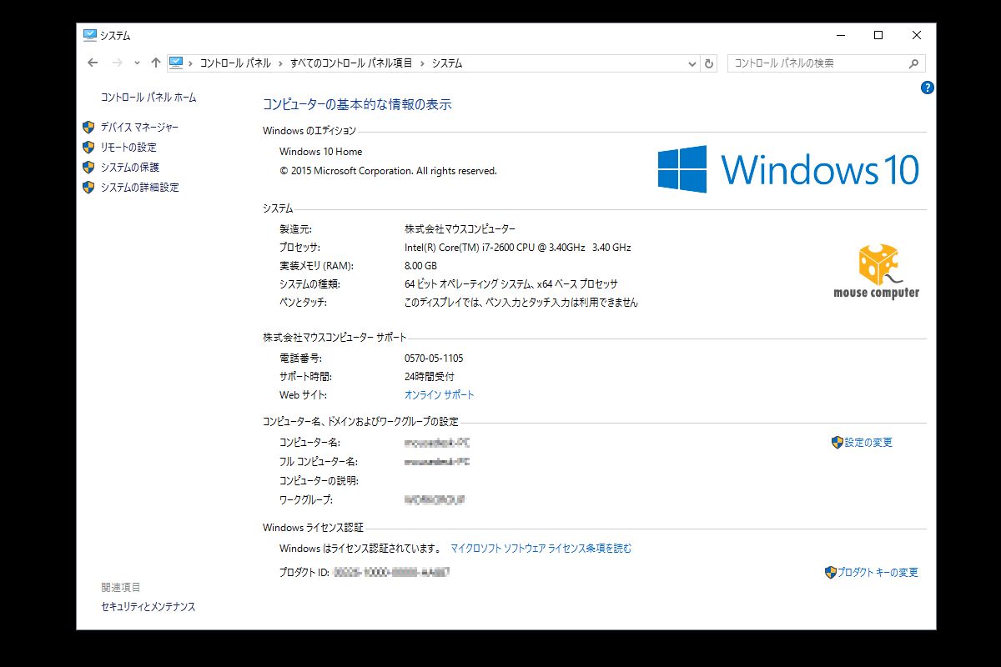Image resolution: width=1001 pixels, height=667 pixels.
Task: Click shield icon beside システムの保護
Action: coord(88,168)
